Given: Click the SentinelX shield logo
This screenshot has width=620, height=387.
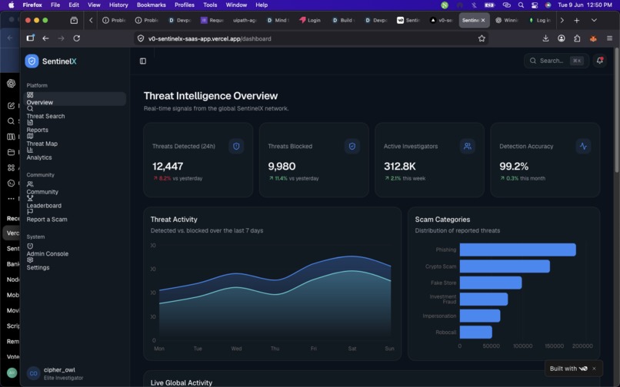Looking at the screenshot, I should point(32,61).
